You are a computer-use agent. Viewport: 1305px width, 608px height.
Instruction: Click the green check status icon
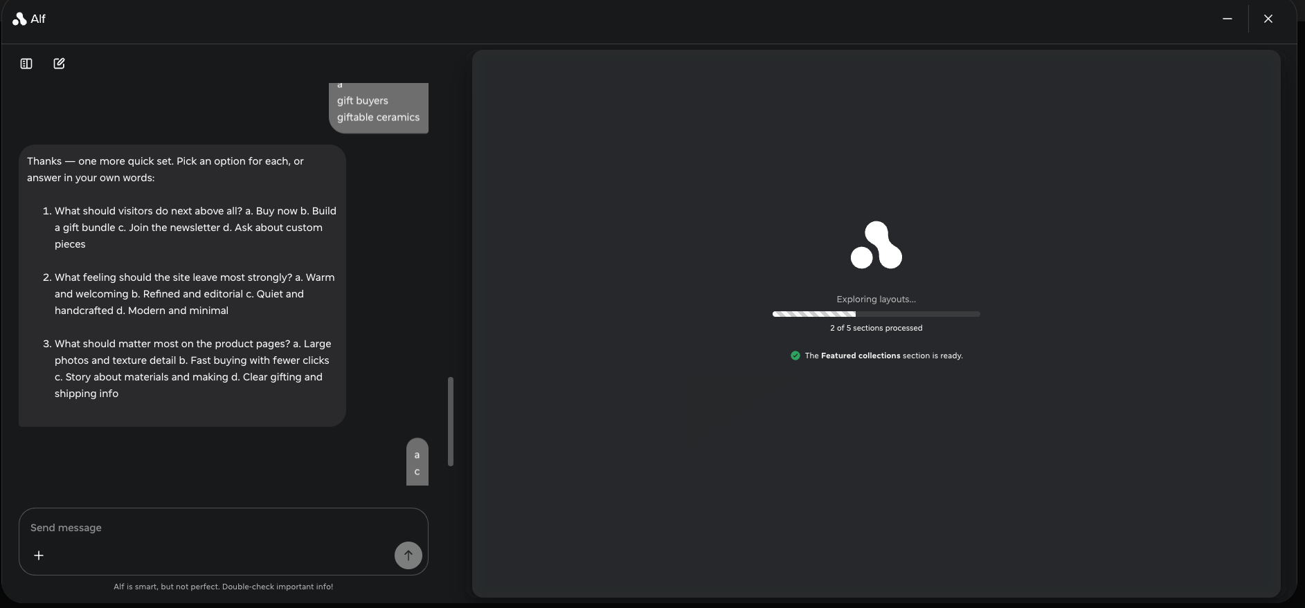(x=795, y=356)
